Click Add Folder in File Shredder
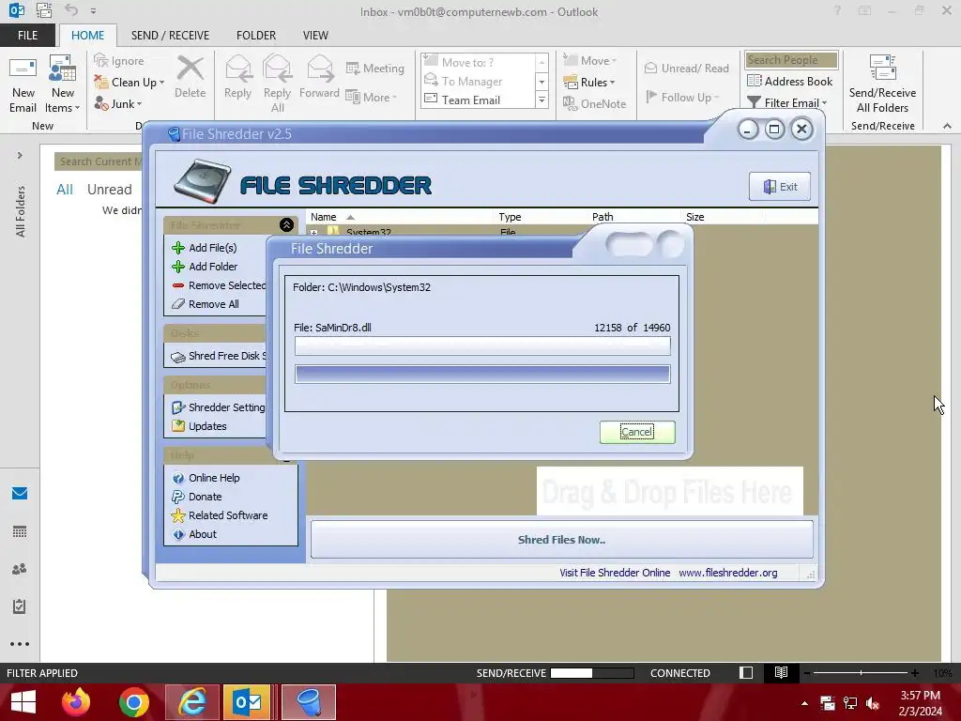This screenshot has width=961, height=721. (x=205, y=267)
